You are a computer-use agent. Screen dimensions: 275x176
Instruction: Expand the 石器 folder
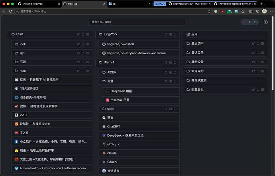[x=51, y=62]
